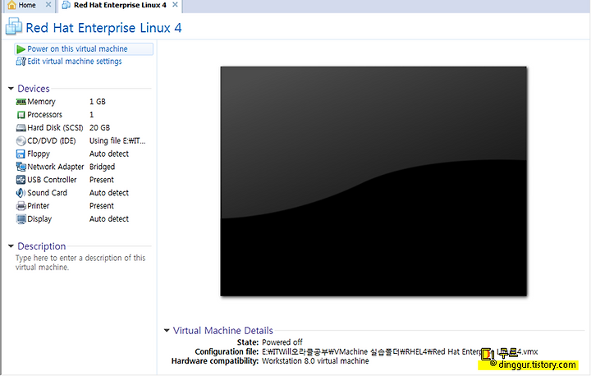Select the Red Hat Enterprise Linux 4 tab
Screen dimensions: 591x376
click(120, 5)
